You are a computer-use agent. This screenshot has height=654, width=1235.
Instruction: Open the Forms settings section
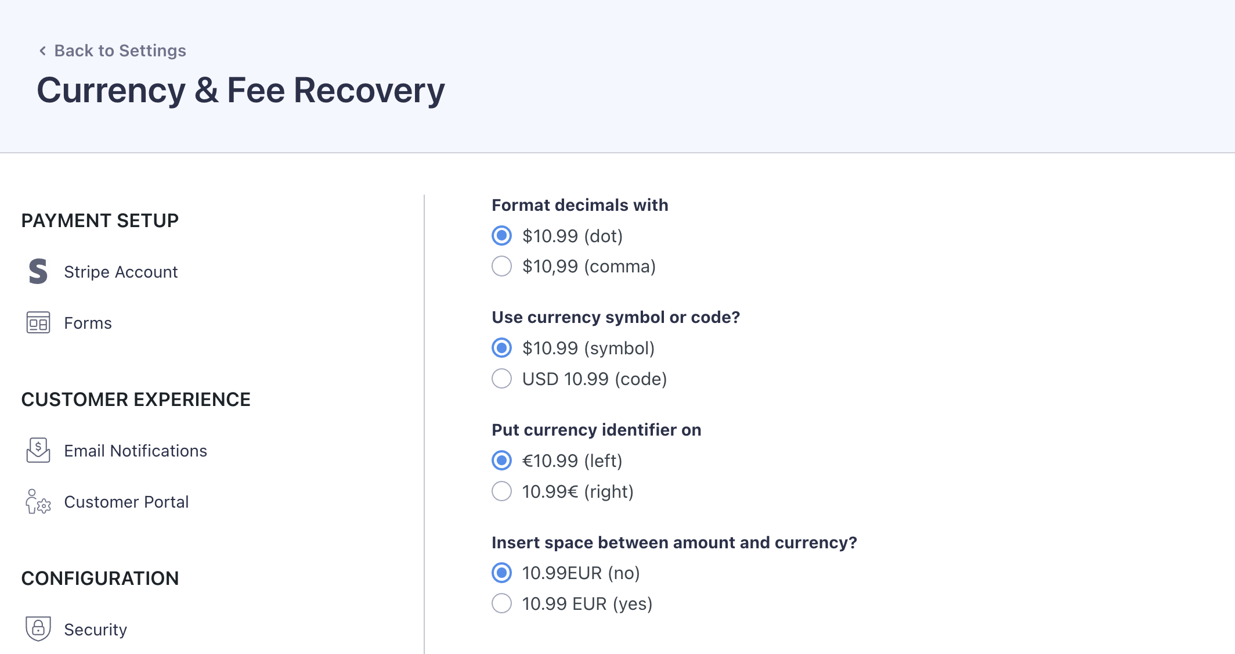point(88,323)
